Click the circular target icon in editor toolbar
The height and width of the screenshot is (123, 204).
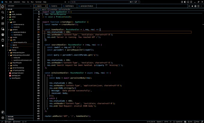pyautogui.click(x=195, y=6)
